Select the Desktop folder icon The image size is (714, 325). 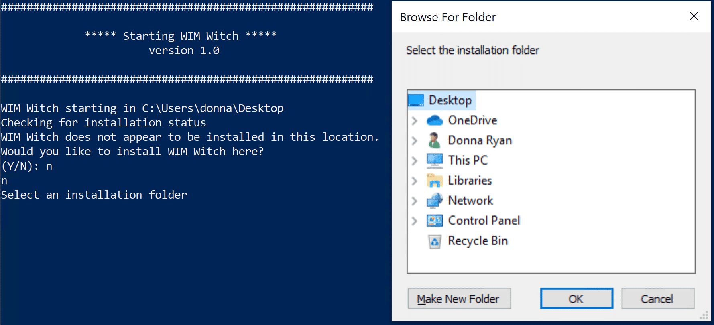coord(416,100)
